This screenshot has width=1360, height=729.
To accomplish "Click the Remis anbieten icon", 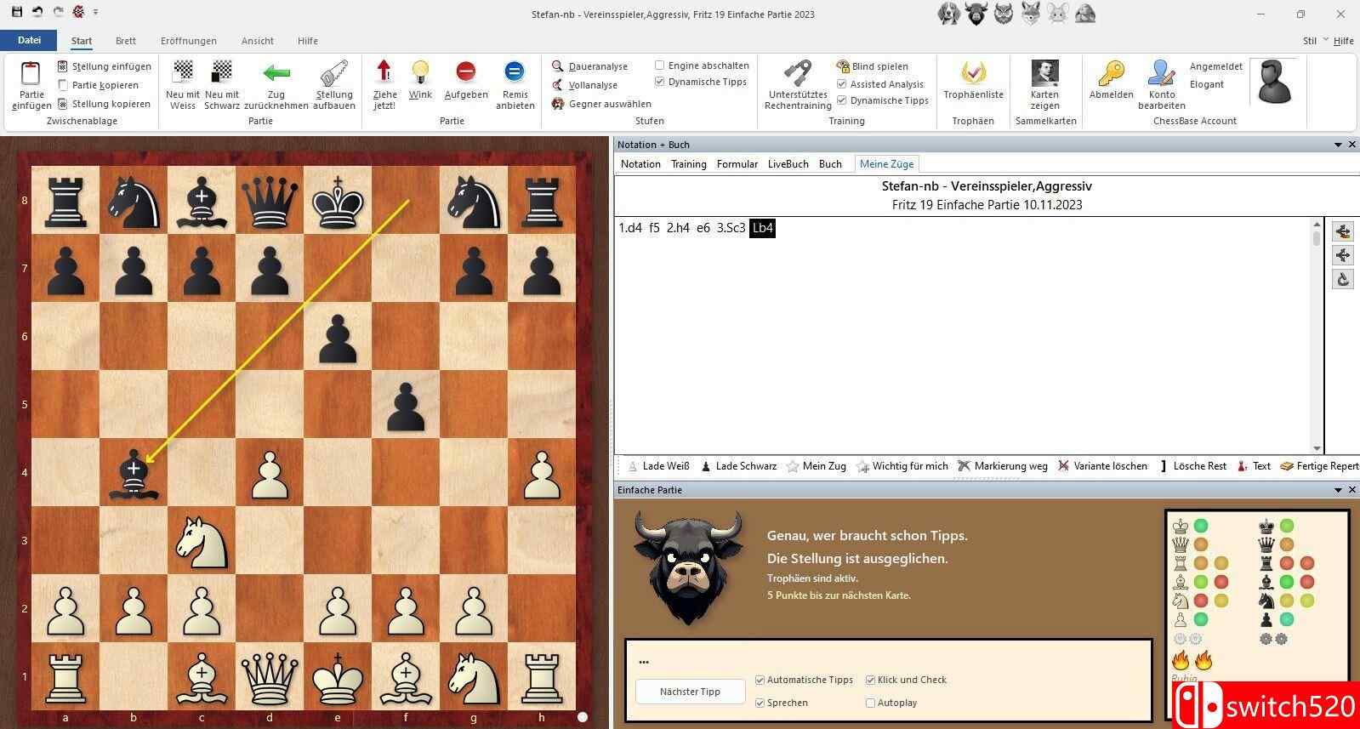I will [515, 71].
